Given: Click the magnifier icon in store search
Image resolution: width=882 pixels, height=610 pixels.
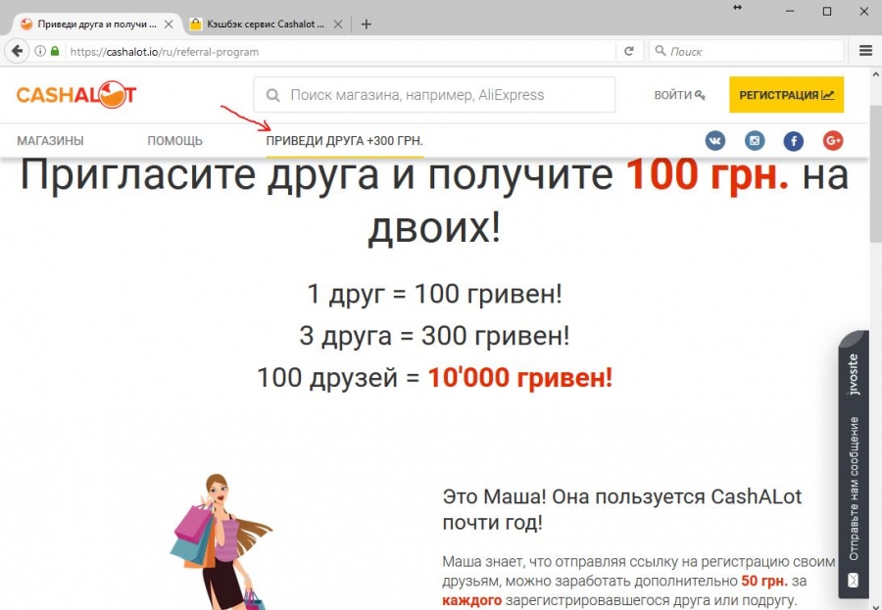Looking at the screenshot, I should 272,95.
